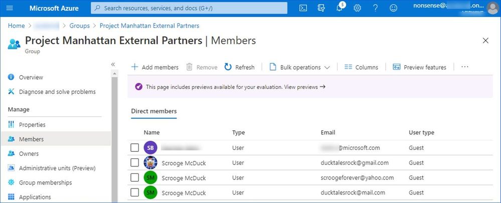Click the Add members button

[x=154, y=67]
